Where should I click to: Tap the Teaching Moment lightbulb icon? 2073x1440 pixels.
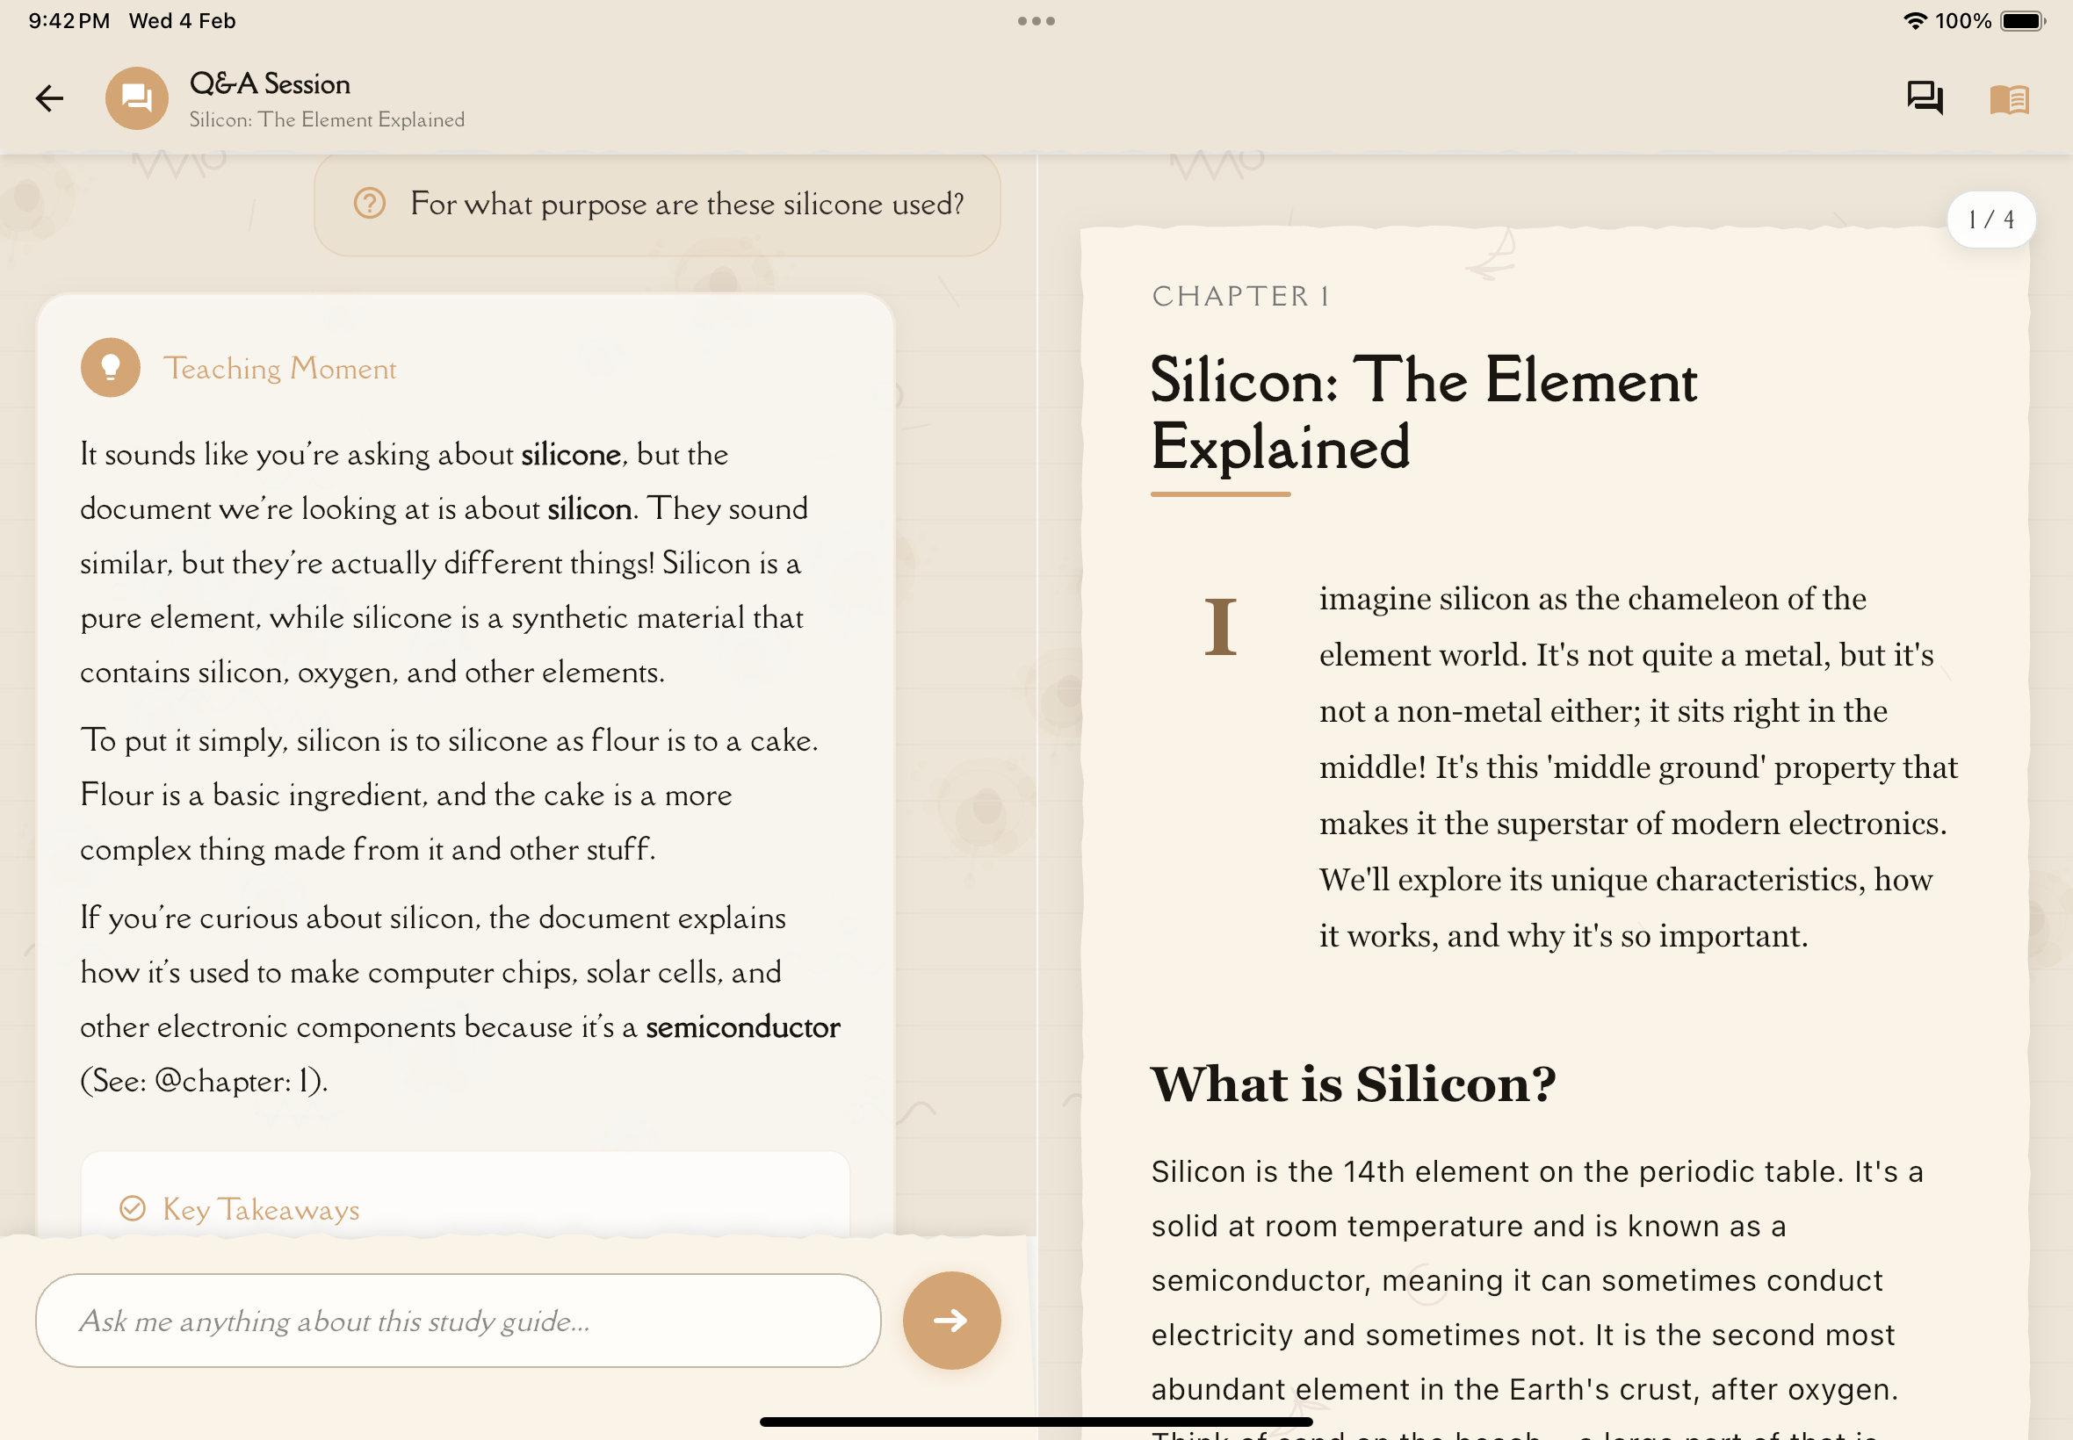110,367
